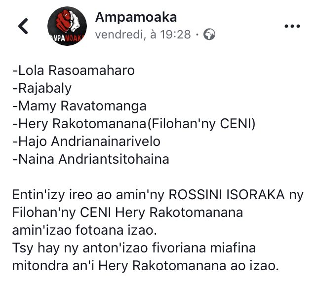Select the final line 'mitondra an'i Hery'

(70, 266)
